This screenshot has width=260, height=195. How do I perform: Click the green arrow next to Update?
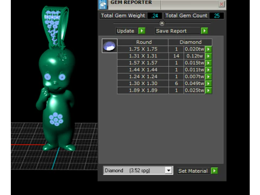pos(142,31)
